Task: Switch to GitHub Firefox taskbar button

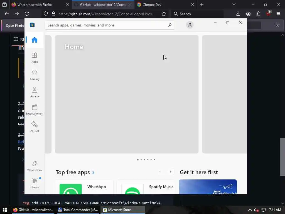Action: (x=33, y=210)
